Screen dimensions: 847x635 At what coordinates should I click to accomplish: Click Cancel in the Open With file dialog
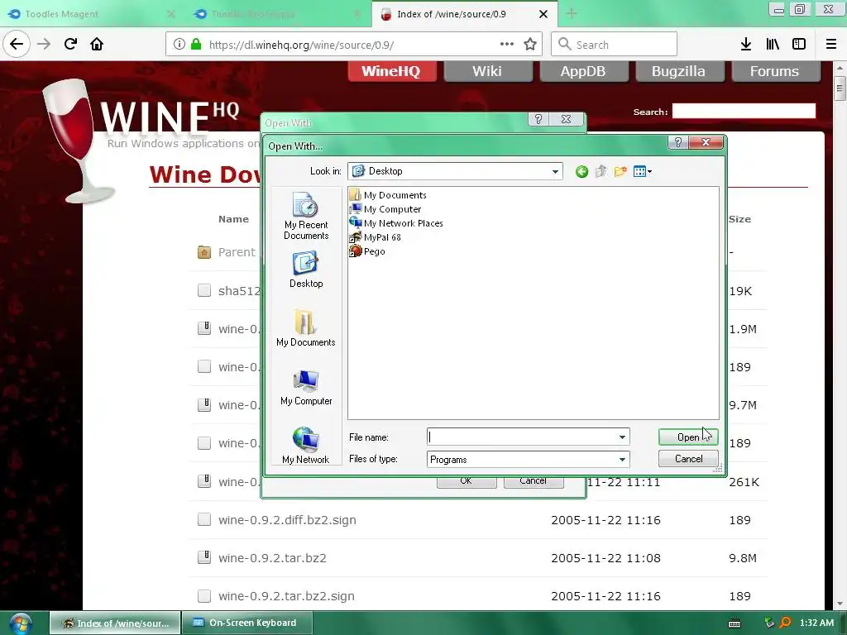[688, 458]
